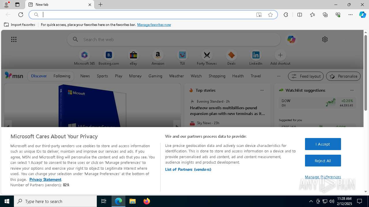Open the Play category
The width and height of the screenshot is (369, 207).
118,76
